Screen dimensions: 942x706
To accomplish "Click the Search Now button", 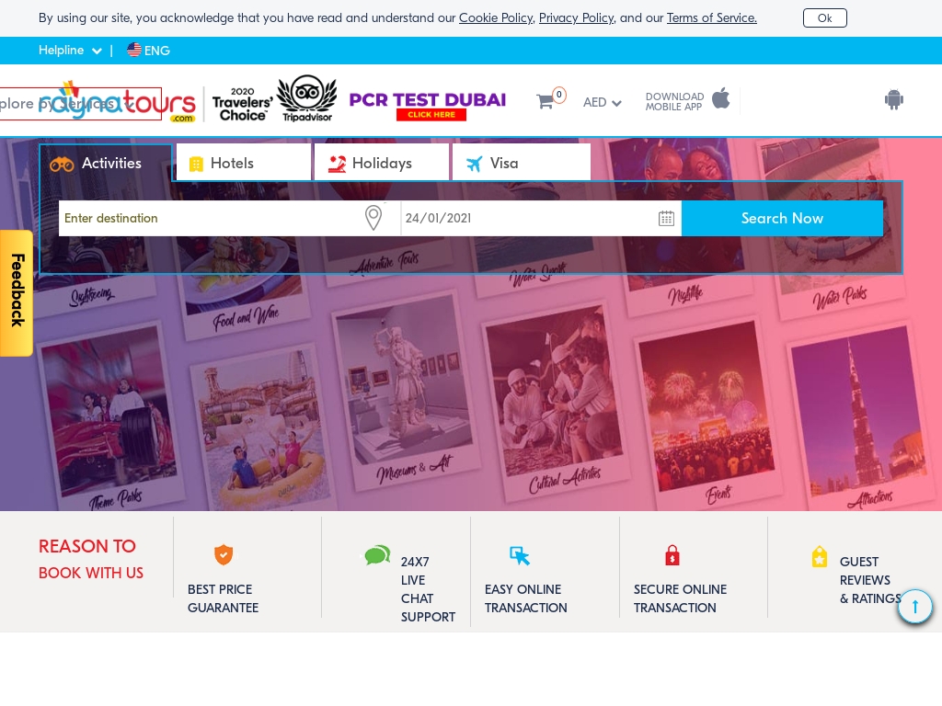I will (782, 218).
